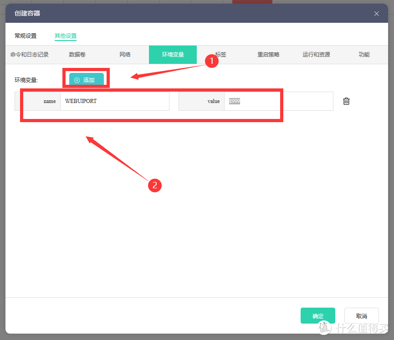The height and width of the screenshot is (340, 394).
Task: Focus the name field containing WEBUIPORT
Action: coord(115,101)
